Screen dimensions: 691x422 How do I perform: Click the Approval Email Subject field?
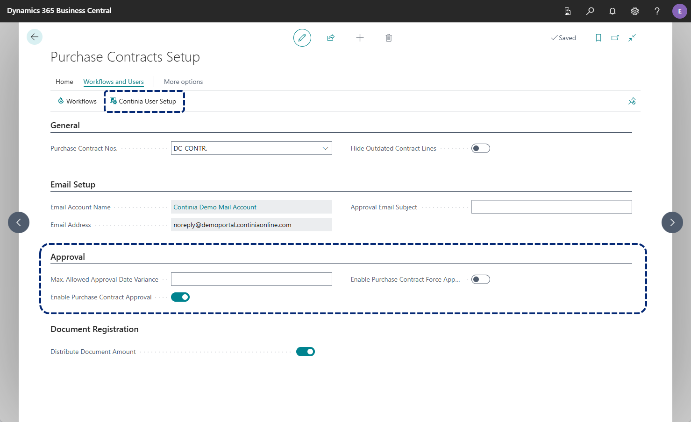coord(552,207)
